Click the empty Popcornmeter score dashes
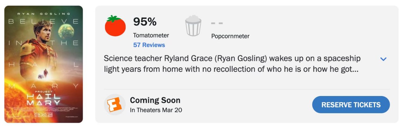Image resolution: width=404 pixels, height=128 pixels. (x=217, y=23)
